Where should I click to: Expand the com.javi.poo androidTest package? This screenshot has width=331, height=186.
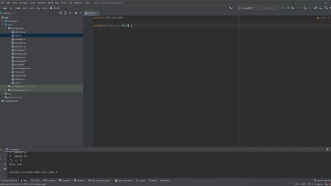tap(6, 86)
